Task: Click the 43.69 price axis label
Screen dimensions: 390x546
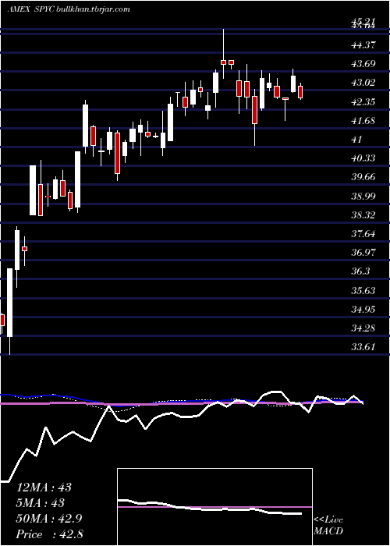Action: 363,64
